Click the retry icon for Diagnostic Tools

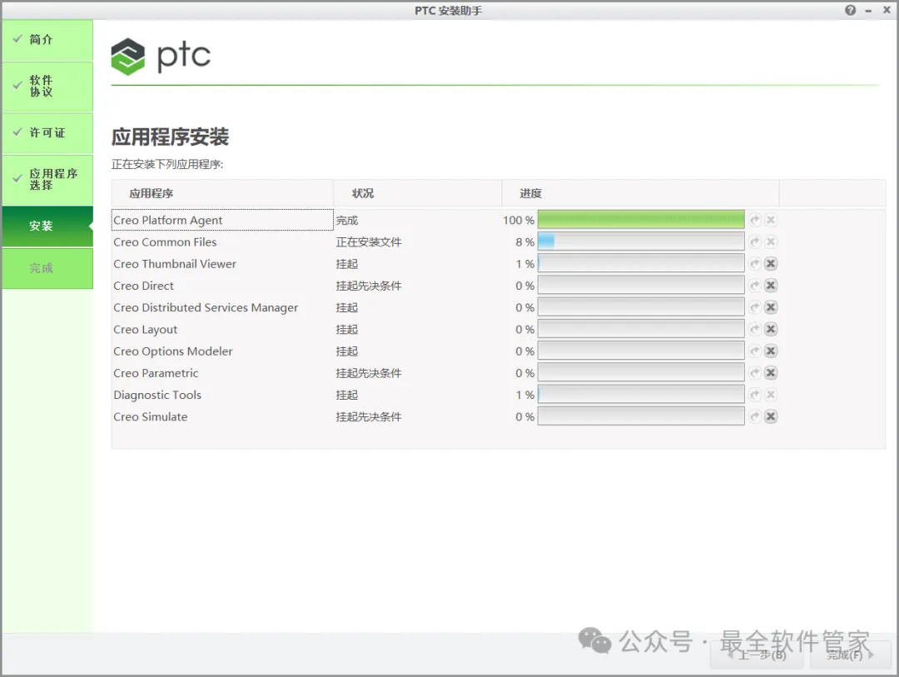pos(755,394)
